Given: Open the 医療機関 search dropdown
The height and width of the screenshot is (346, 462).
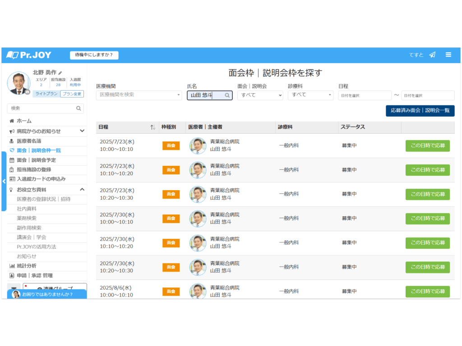Looking at the screenshot, I should 139,95.
